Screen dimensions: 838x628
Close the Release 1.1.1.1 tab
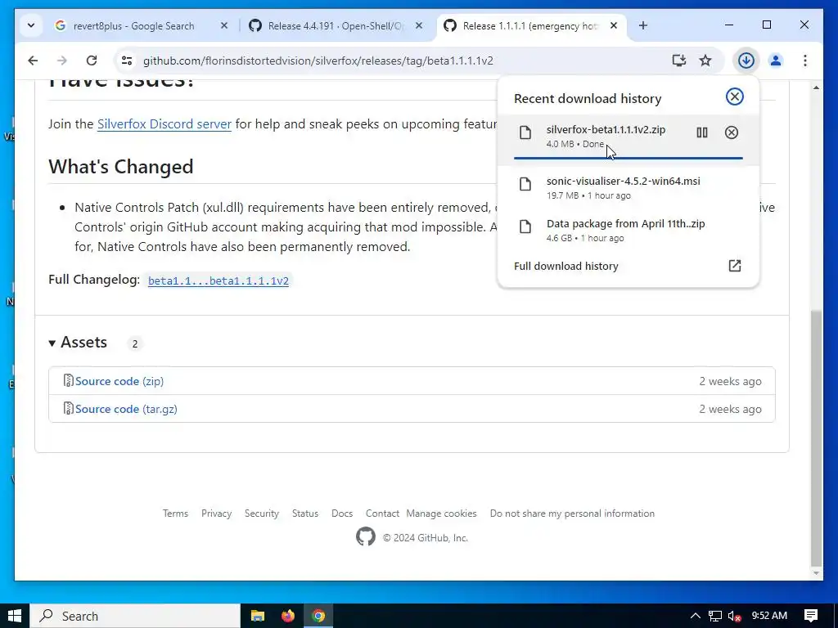pos(614,25)
